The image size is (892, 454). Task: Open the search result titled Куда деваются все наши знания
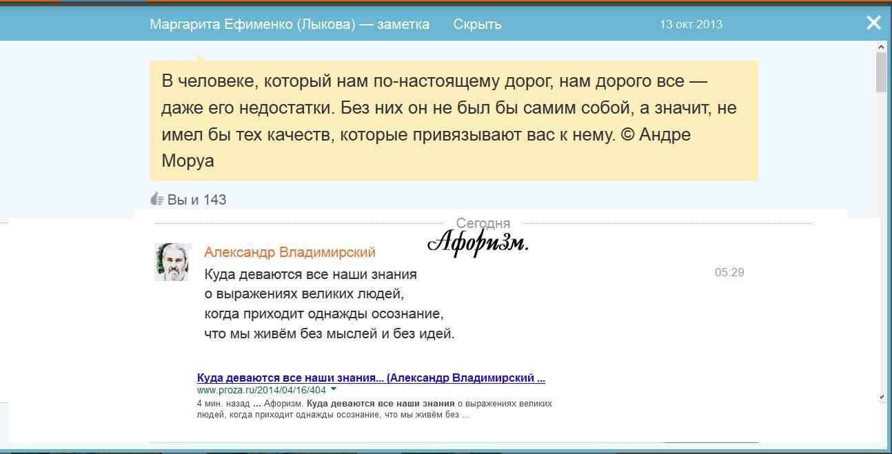click(x=371, y=378)
